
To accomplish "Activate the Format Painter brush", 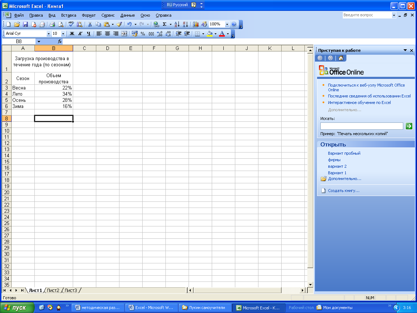I will [119, 25].
